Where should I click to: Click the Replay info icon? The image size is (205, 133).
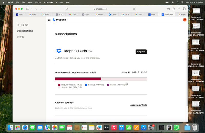click(127, 84)
